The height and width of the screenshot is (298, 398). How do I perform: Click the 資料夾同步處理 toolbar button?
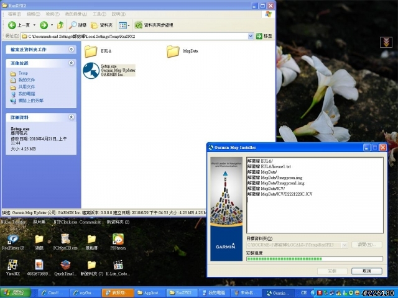tap(154, 25)
